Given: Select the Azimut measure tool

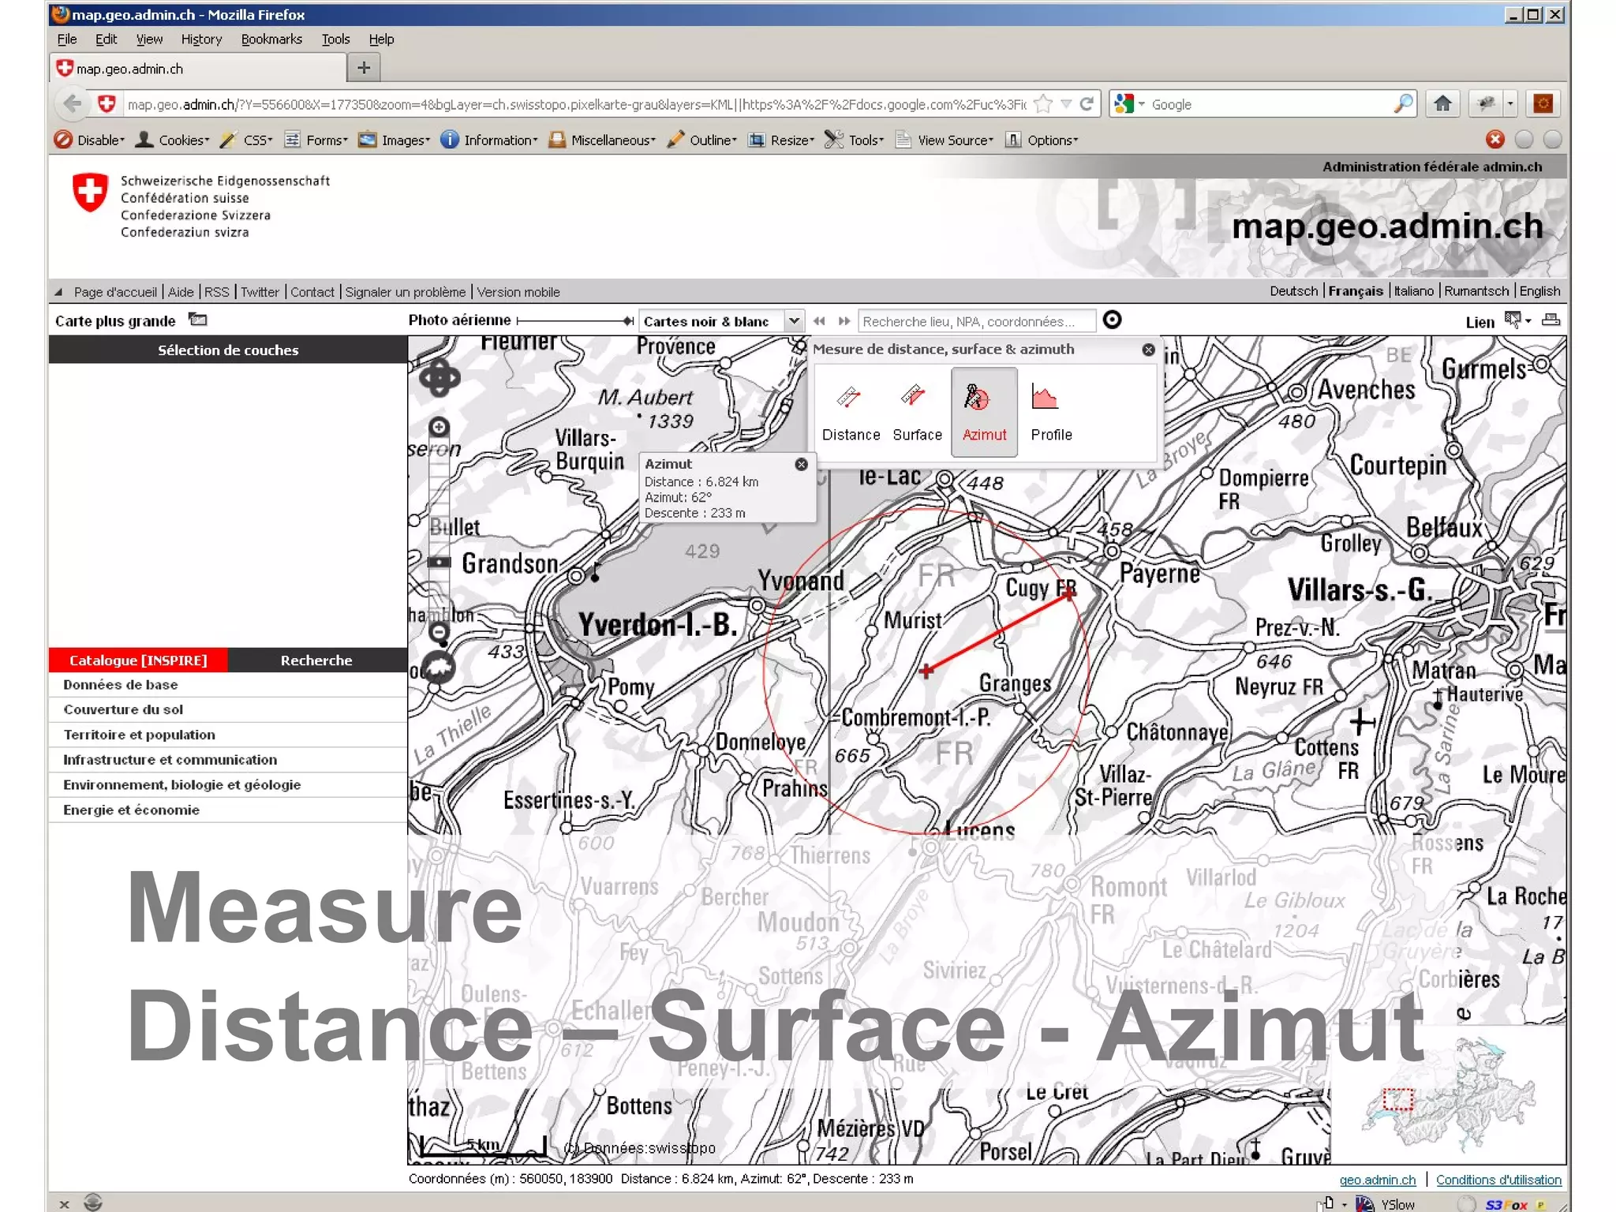Looking at the screenshot, I should [984, 412].
